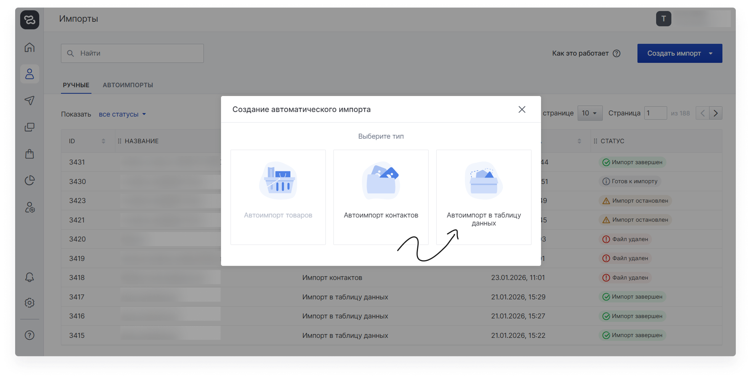Select the Автоимпорт контактов card

click(381, 197)
